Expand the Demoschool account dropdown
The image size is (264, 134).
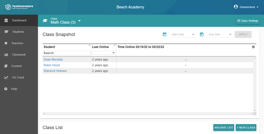tap(249, 7)
